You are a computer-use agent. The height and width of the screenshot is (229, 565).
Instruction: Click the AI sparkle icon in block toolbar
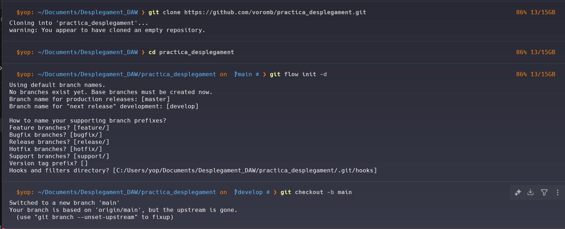518,192
